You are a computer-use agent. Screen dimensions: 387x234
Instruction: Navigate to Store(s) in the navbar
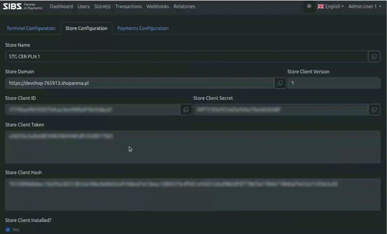102,6
